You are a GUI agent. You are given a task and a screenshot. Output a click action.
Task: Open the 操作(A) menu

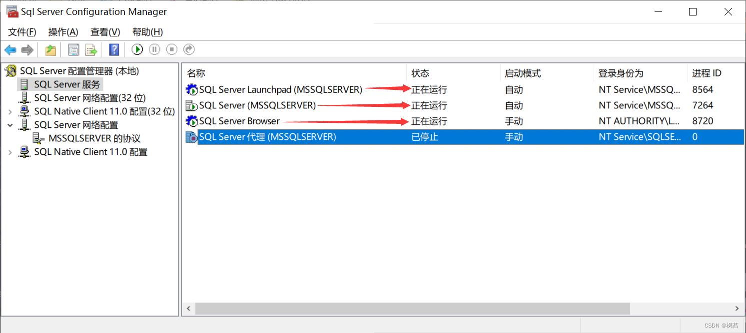pos(63,32)
